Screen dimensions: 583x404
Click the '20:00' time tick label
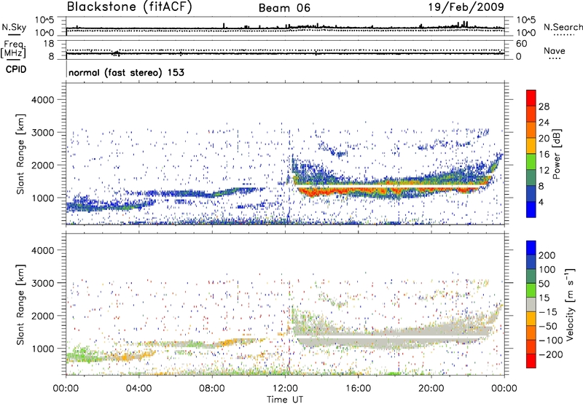tap(431, 389)
